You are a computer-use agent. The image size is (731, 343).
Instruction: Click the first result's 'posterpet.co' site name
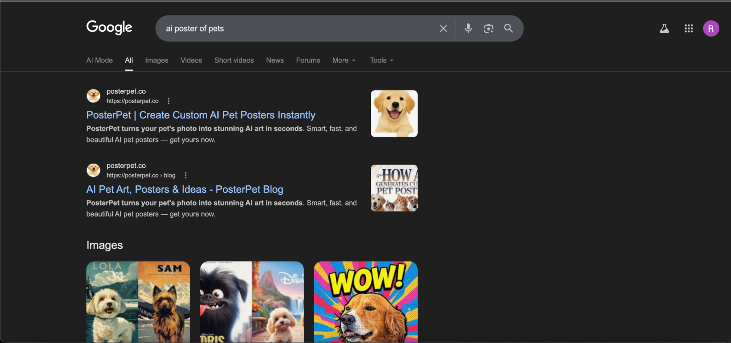(x=126, y=91)
